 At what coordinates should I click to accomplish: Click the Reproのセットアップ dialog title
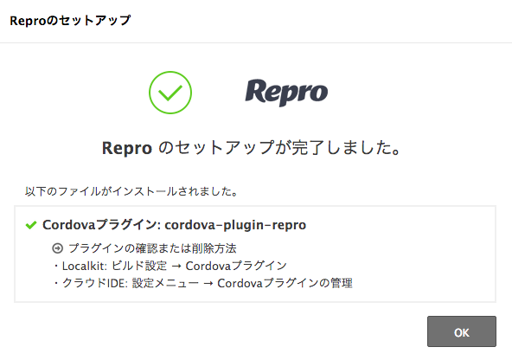[x=70, y=21]
